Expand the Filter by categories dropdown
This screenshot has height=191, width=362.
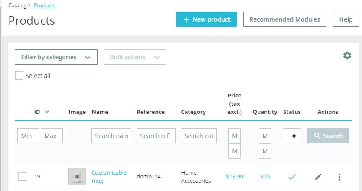[x=56, y=57]
